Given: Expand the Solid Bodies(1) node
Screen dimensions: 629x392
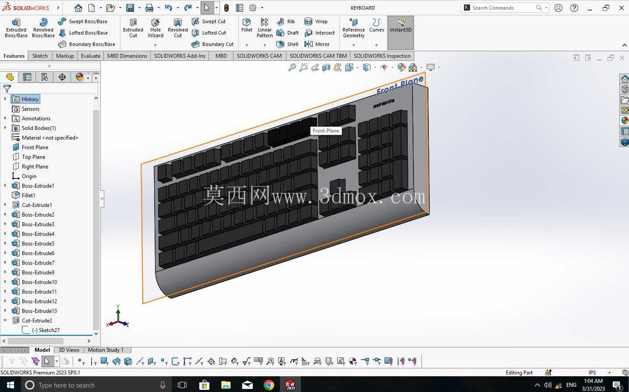Looking at the screenshot, I should 5,128.
